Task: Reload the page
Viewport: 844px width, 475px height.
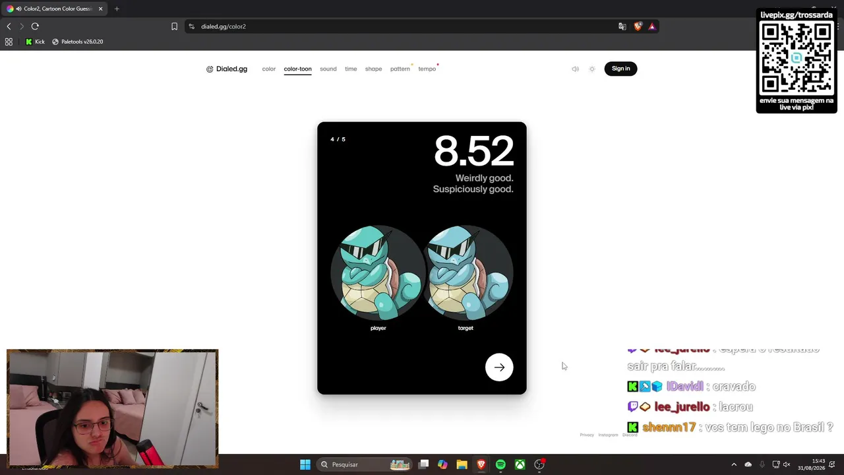Action: tap(35, 26)
